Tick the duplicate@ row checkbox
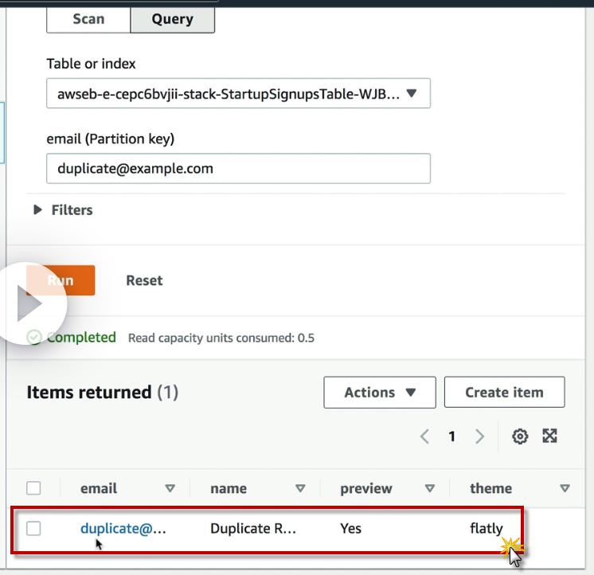594x575 pixels. [33, 528]
